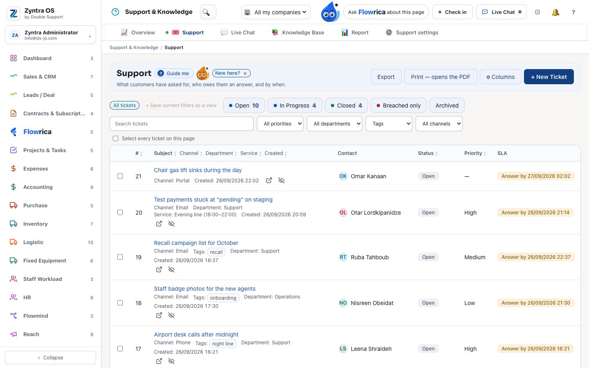Open the checklist icon beside Live Chat

click(537, 12)
